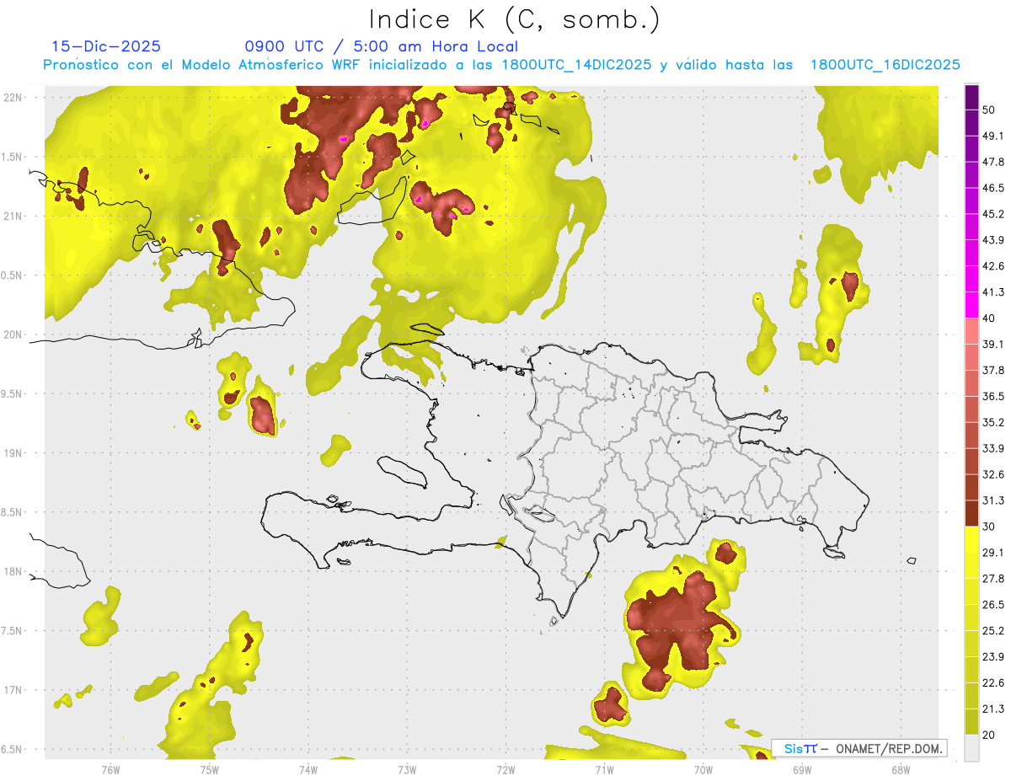Image resolution: width=1011 pixels, height=781 pixels.
Task: Click the "73W" longitude axis label
Action: 407,769
